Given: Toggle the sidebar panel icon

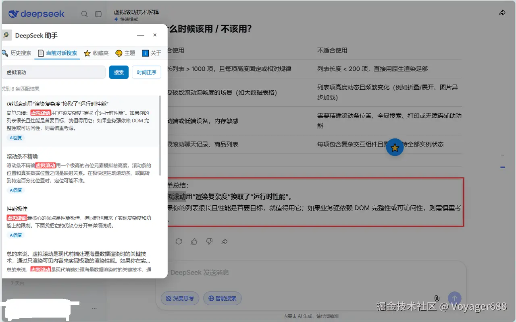Looking at the screenshot, I should pyautogui.click(x=98, y=14).
